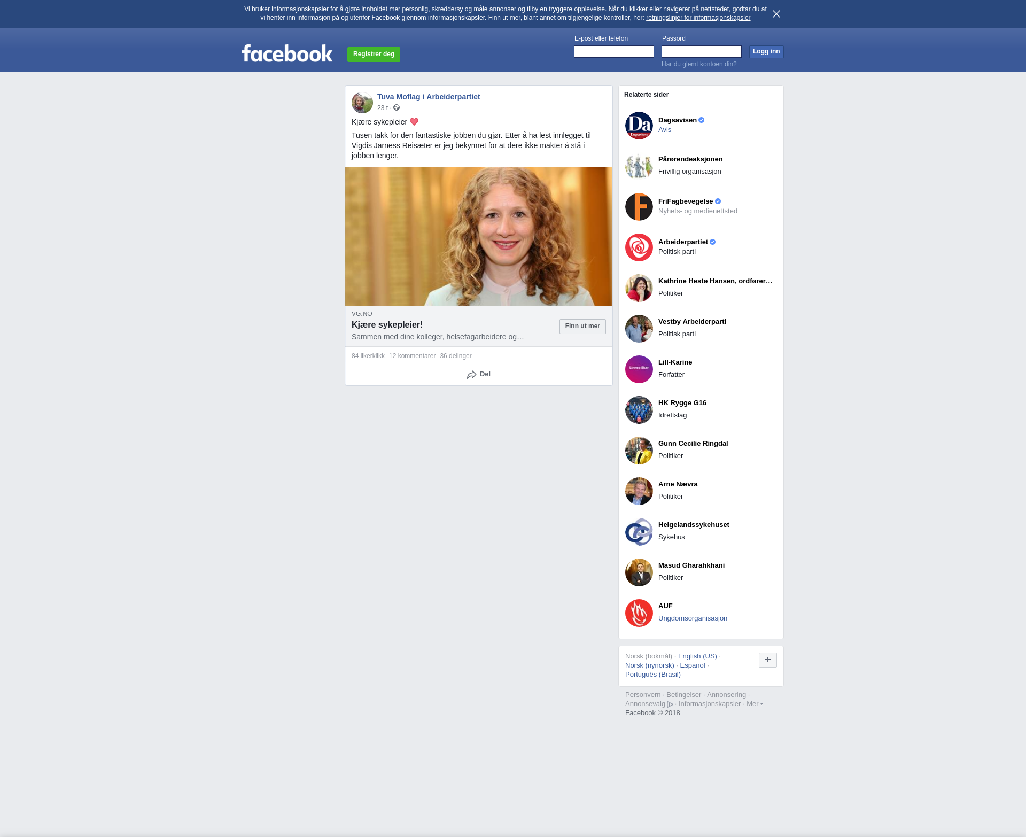
Task: Click Helgelandssykehuset logo
Action: click(639, 532)
